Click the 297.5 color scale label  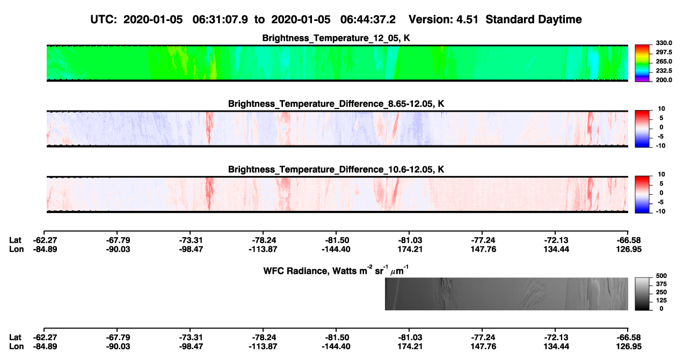coord(664,53)
